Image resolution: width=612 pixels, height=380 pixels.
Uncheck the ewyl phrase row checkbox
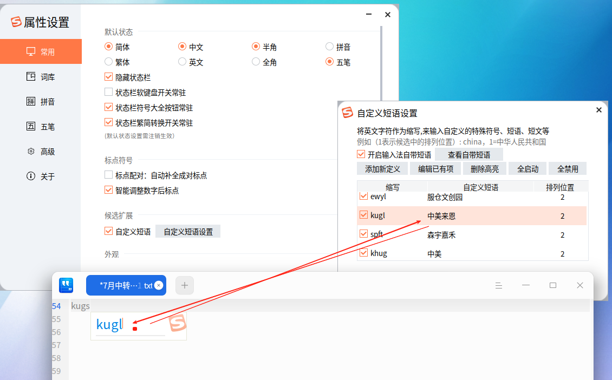coord(363,196)
